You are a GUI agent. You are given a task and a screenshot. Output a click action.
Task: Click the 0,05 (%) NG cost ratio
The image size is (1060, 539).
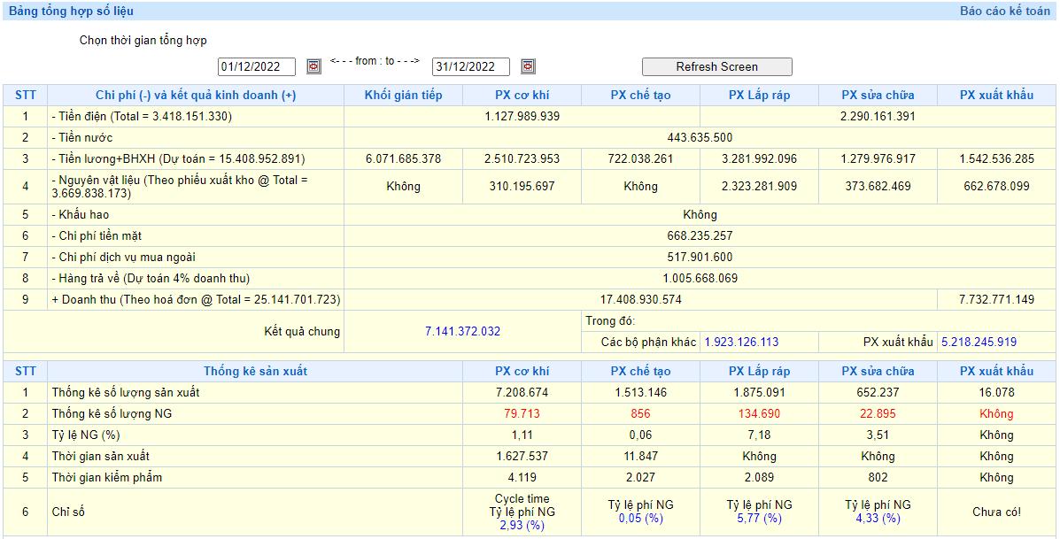pyautogui.click(x=640, y=519)
